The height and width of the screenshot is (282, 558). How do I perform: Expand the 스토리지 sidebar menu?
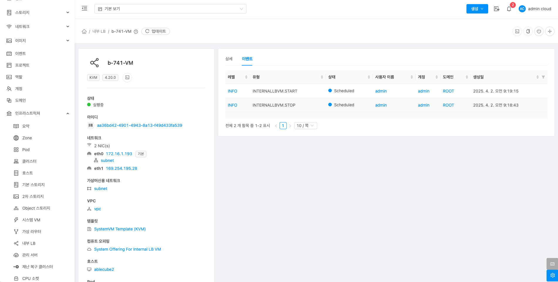(38, 13)
